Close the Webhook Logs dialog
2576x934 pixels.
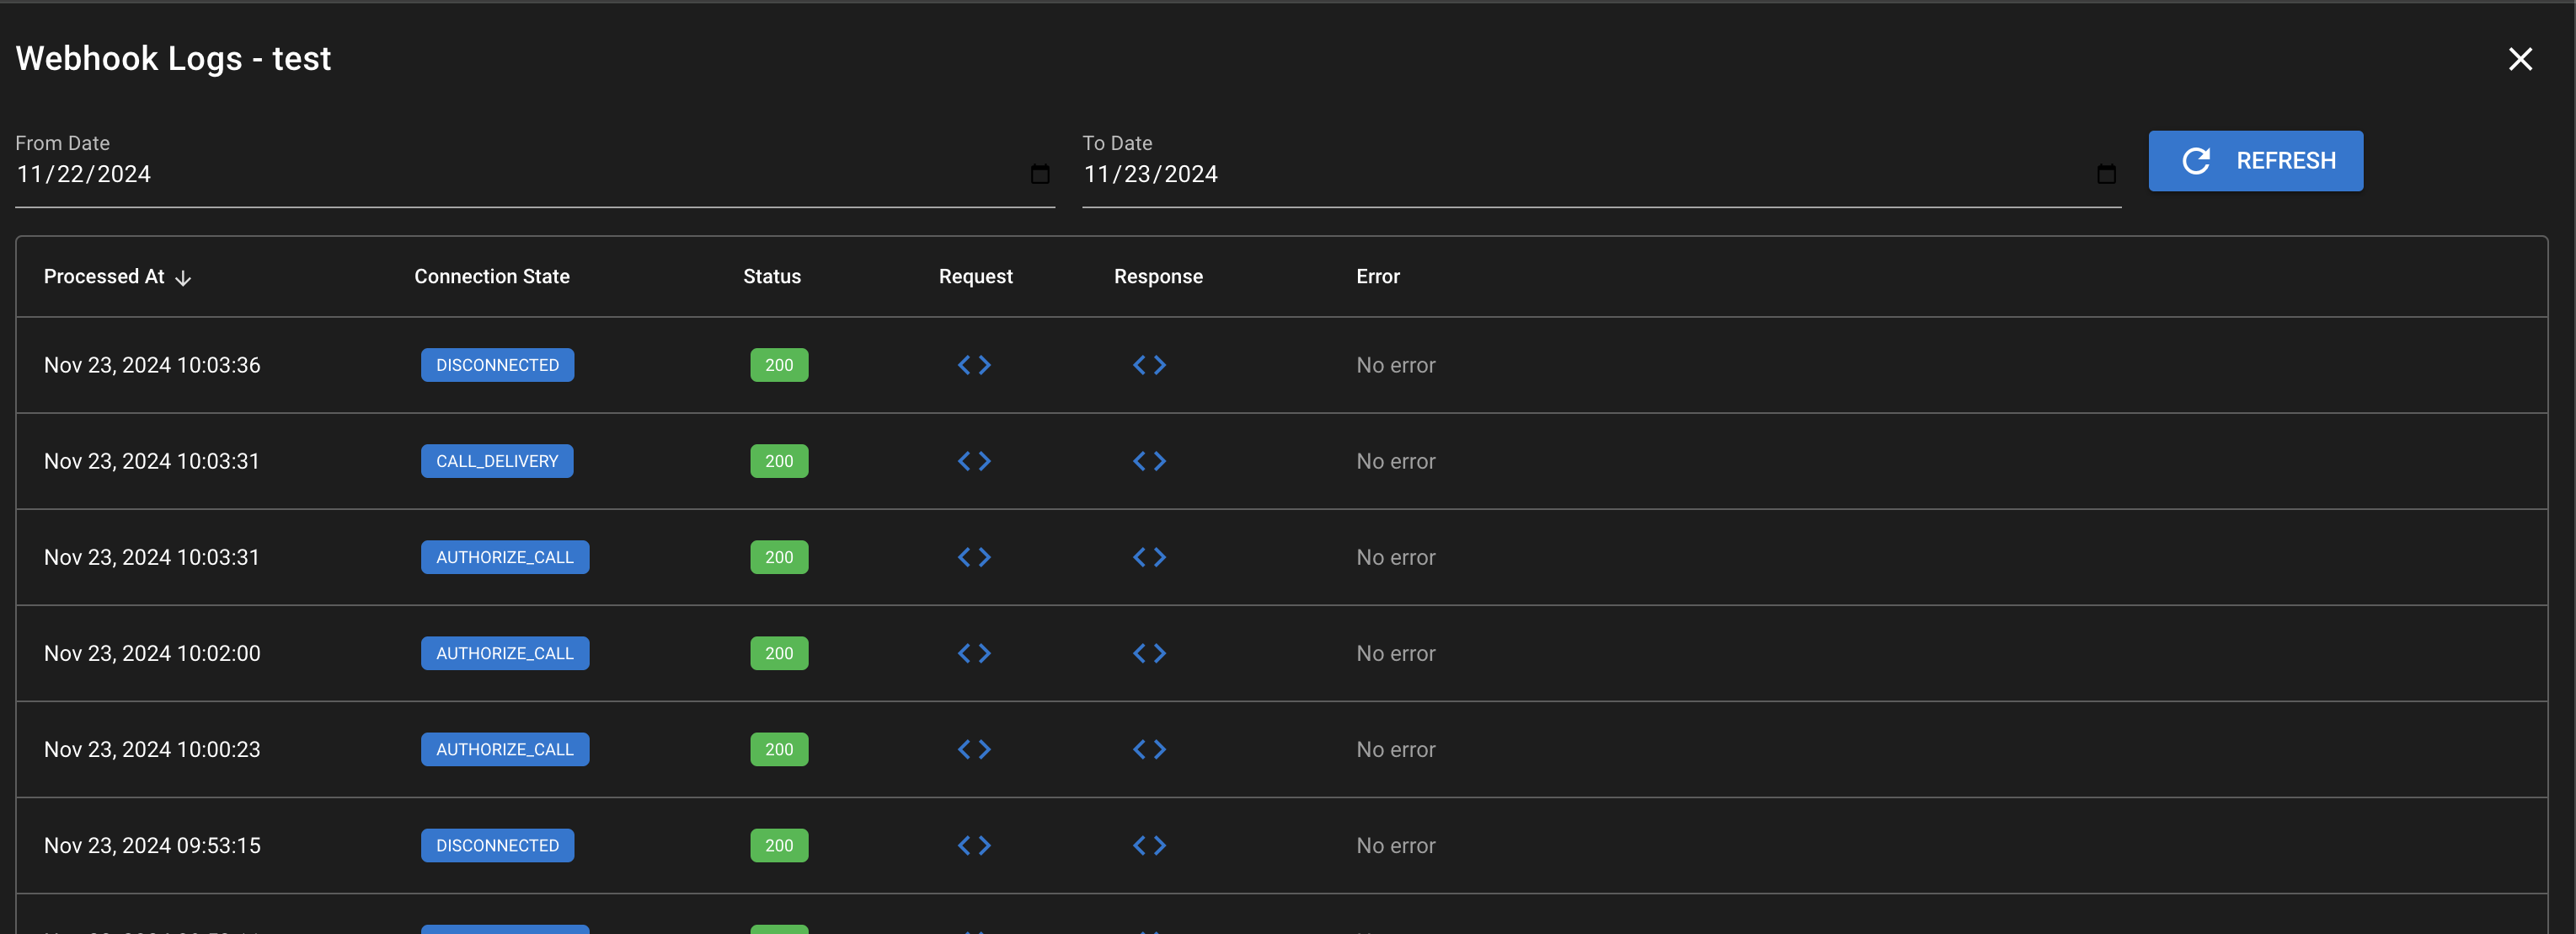pyautogui.click(x=2520, y=59)
